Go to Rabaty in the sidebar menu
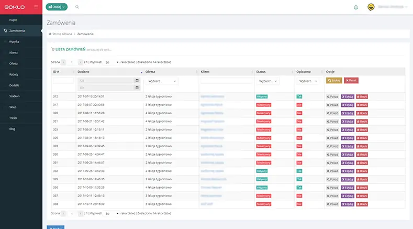 click(14, 74)
